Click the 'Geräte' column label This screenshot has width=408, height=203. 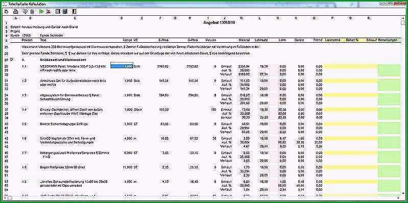299,40
